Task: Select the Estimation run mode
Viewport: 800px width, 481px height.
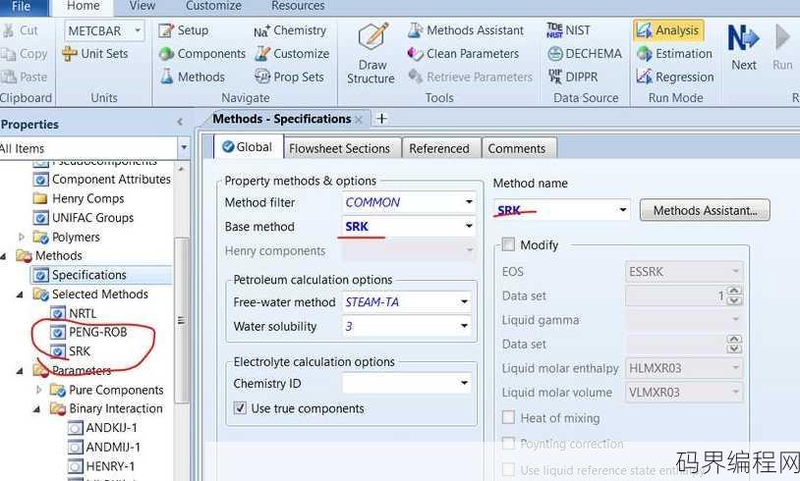Action: [674, 54]
